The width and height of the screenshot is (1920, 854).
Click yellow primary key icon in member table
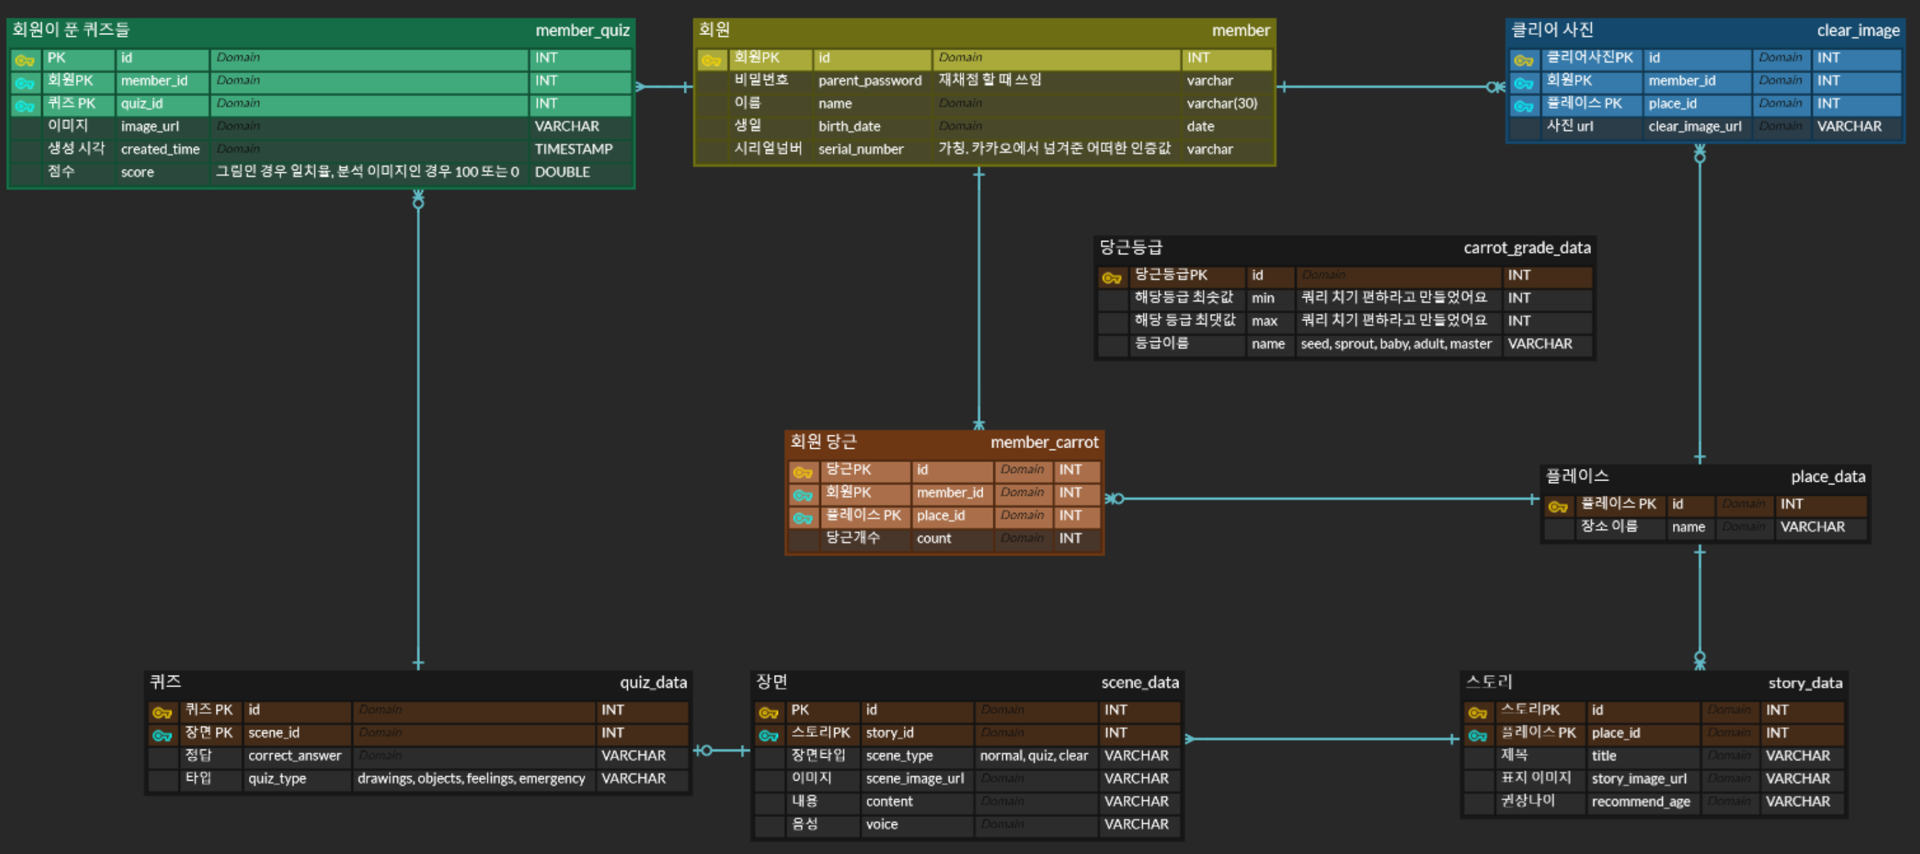(710, 60)
